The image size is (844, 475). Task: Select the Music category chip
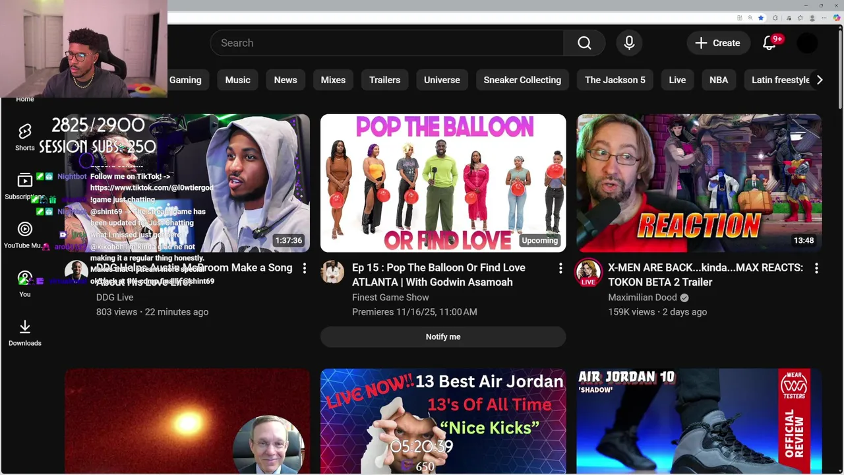[x=237, y=80]
